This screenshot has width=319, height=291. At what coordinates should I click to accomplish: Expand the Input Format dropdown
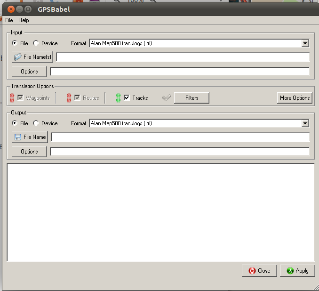(305, 43)
